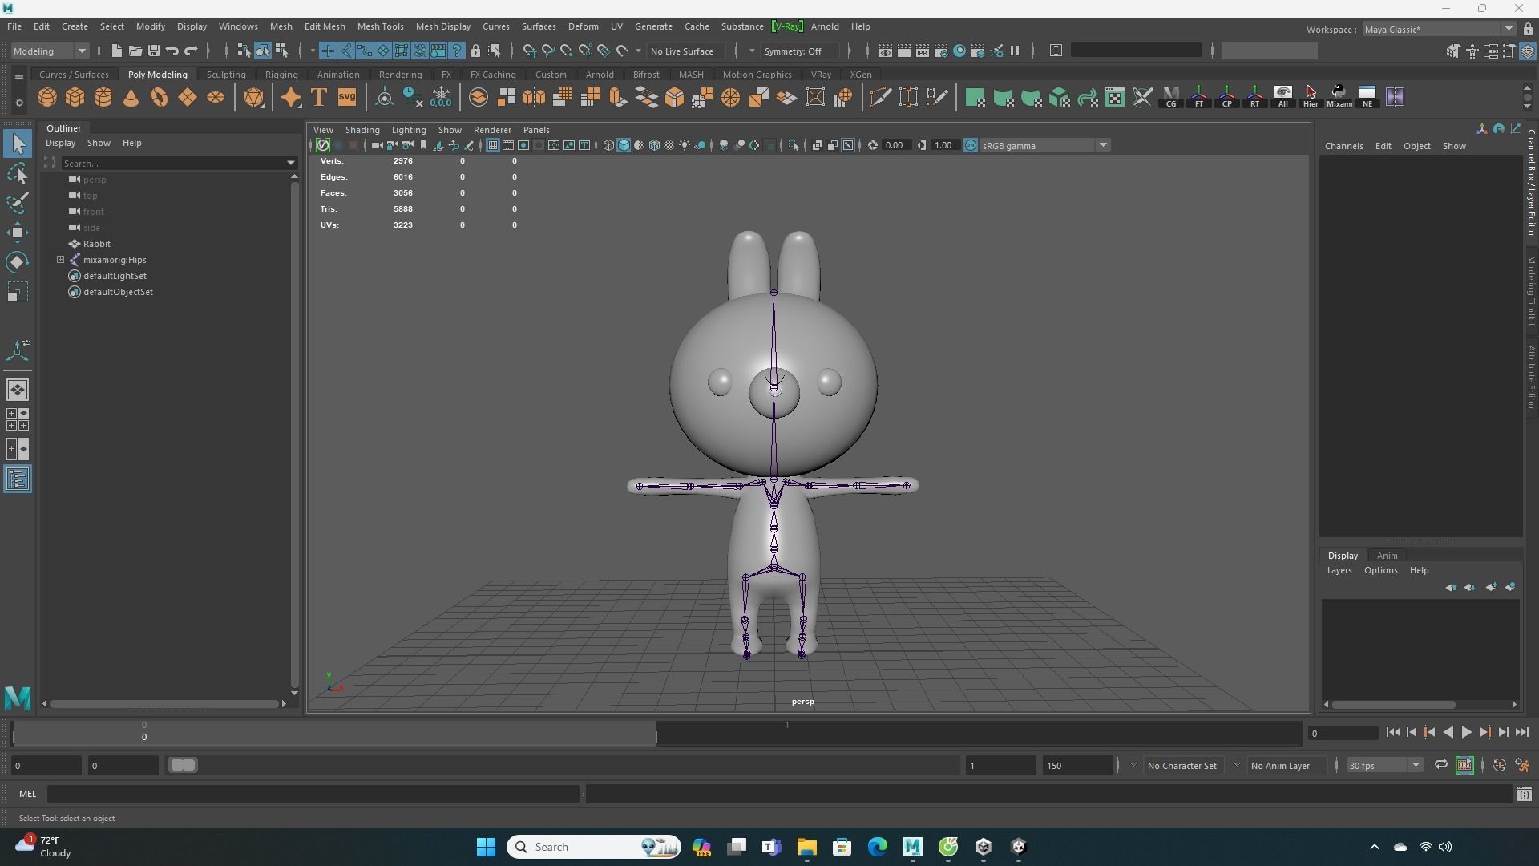
Task: Click the New Scene icon
Action: (116, 51)
